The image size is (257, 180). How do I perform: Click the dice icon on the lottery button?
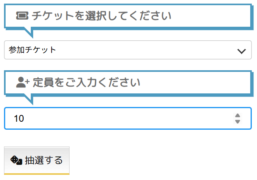point(16,160)
